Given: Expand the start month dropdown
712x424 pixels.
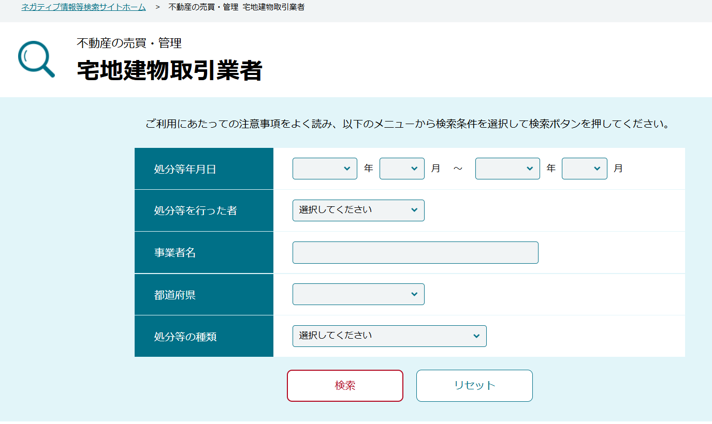Looking at the screenshot, I should click(402, 169).
